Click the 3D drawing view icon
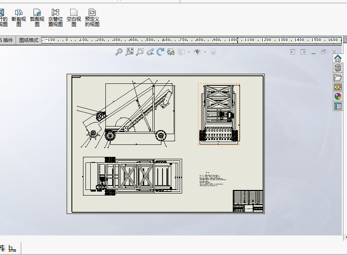Screen dimensions: 347x255 pyautogui.click(x=171, y=52)
